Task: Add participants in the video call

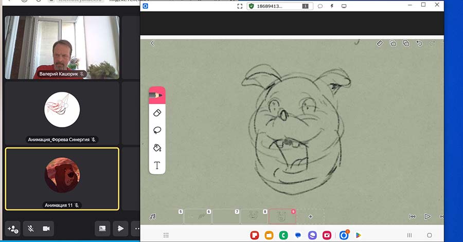Action: click(13, 229)
